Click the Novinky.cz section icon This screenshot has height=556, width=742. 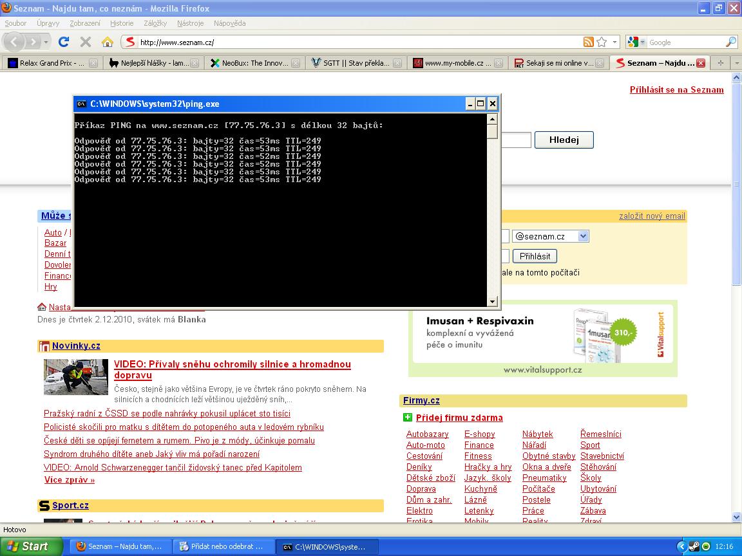pyautogui.click(x=44, y=346)
